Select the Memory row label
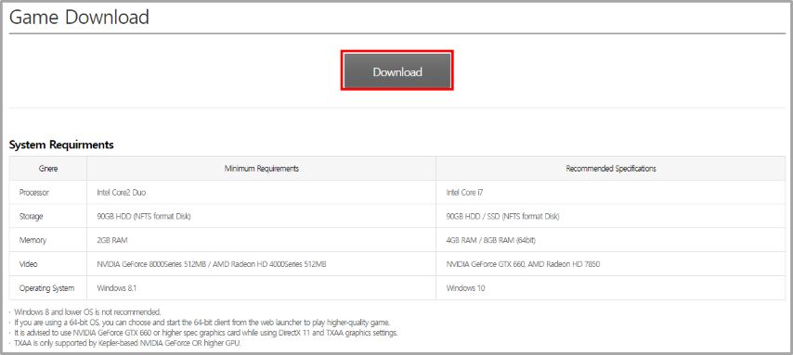 (32, 240)
